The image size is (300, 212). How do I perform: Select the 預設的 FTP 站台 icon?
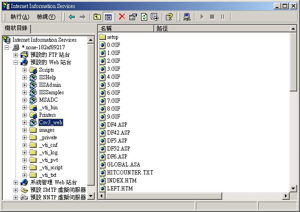pyautogui.click(x=24, y=55)
